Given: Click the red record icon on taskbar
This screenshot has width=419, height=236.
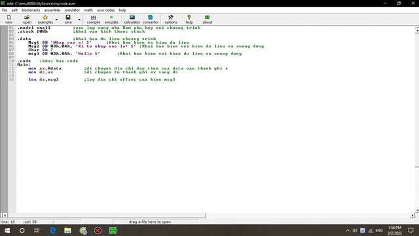Looking at the screenshot, I should (x=98, y=230).
